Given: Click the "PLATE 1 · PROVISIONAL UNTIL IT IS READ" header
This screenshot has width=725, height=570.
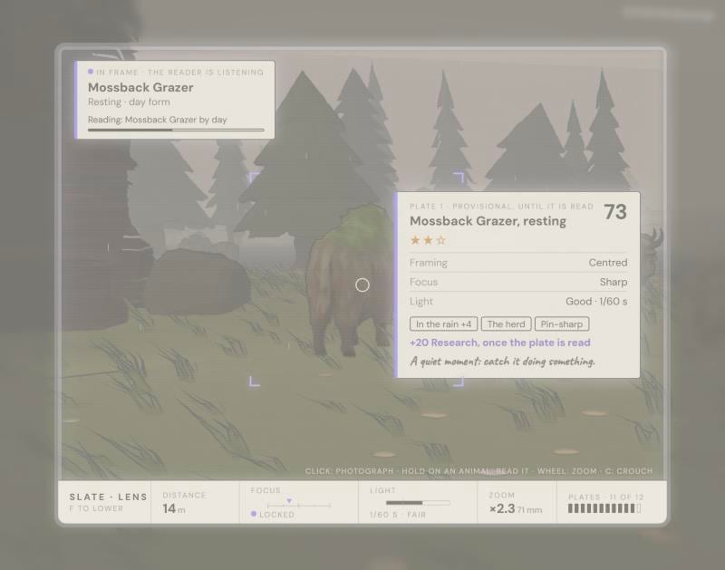Looking at the screenshot, I should coord(502,207).
